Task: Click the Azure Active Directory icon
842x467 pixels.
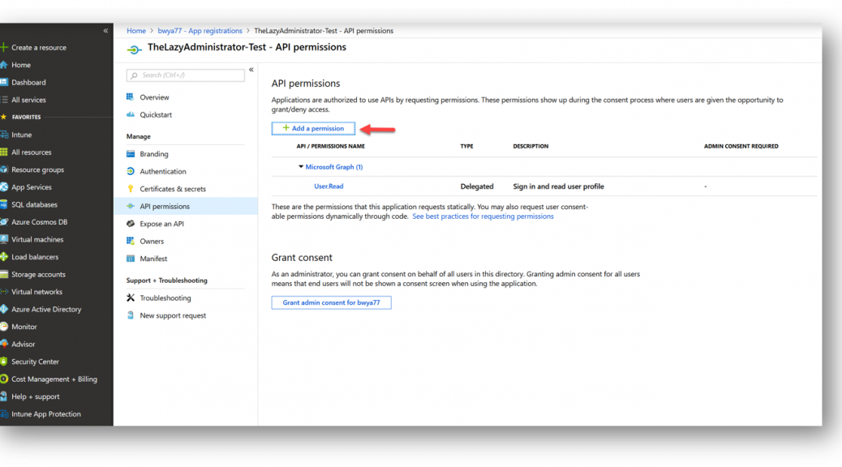Action: pyautogui.click(x=4, y=309)
